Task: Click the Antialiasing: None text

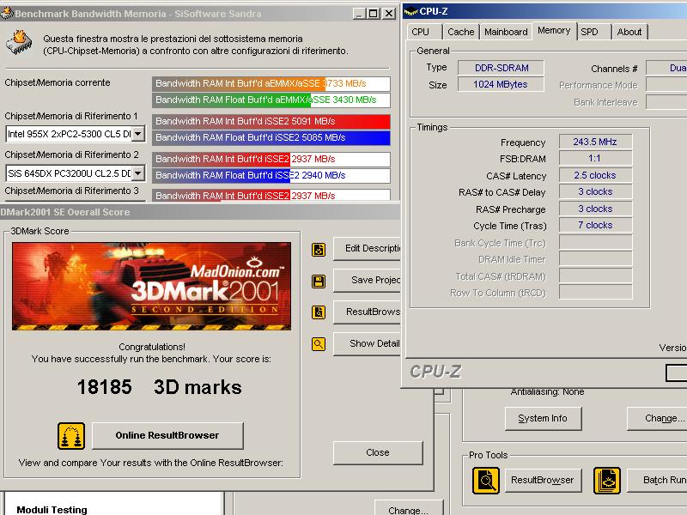Action: tap(547, 391)
